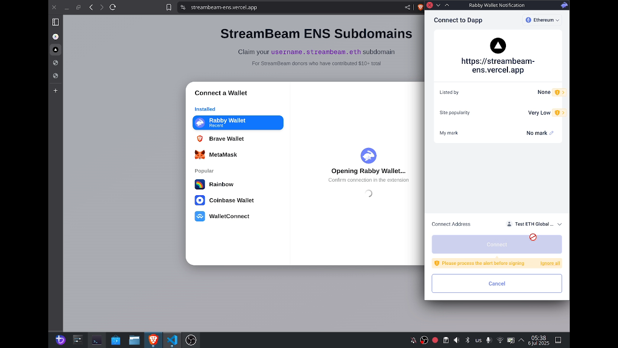Open the active Vercel triangle tab
This screenshot has height=348, width=618.
tap(56, 49)
